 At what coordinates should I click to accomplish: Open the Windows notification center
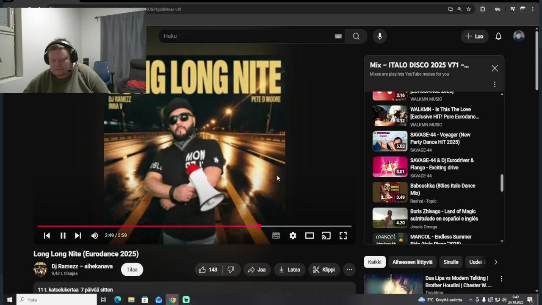point(530,300)
